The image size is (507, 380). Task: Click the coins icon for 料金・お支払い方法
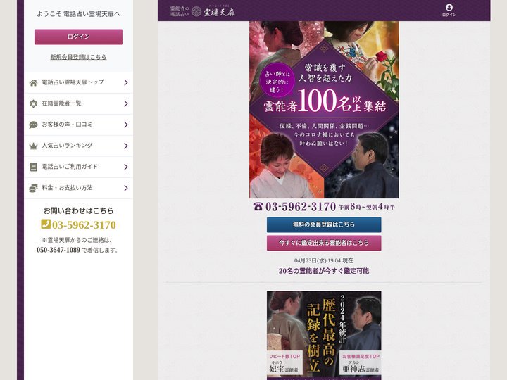(33, 188)
